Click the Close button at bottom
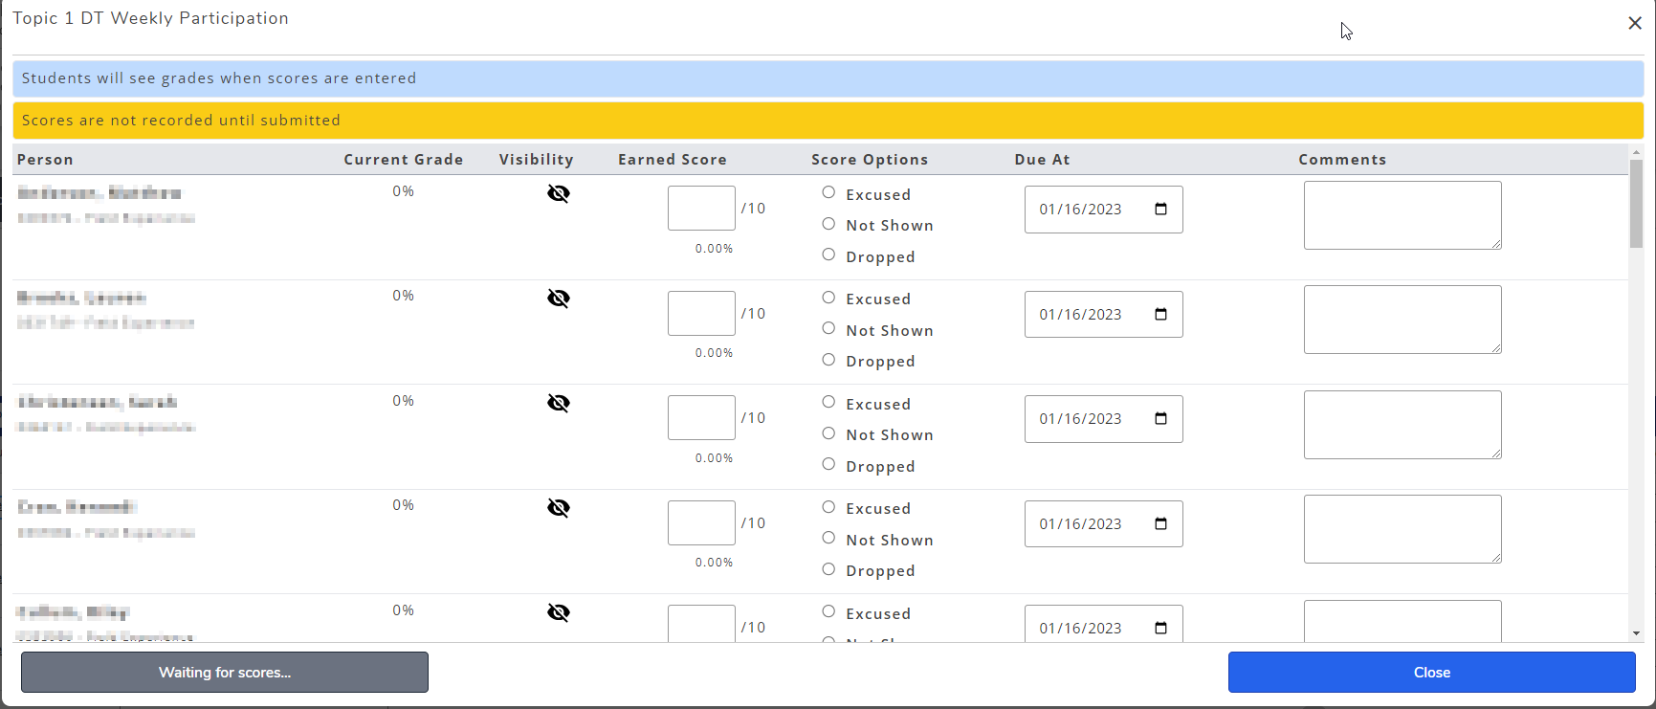This screenshot has height=709, width=1656. point(1431,673)
